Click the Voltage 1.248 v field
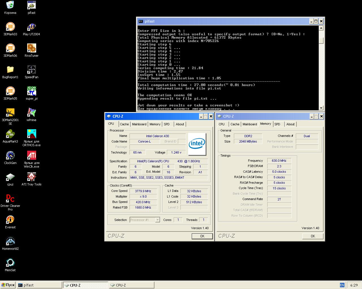 pos(176,152)
